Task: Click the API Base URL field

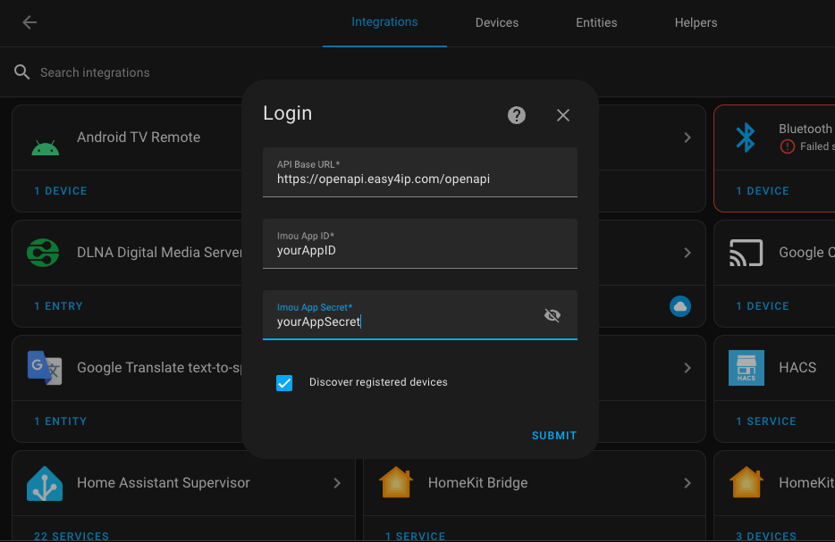Action: click(x=420, y=179)
